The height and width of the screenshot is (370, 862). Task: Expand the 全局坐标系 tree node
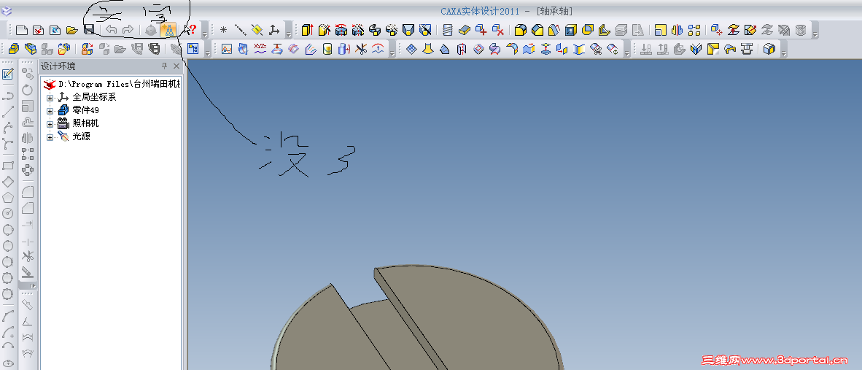click(50, 98)
